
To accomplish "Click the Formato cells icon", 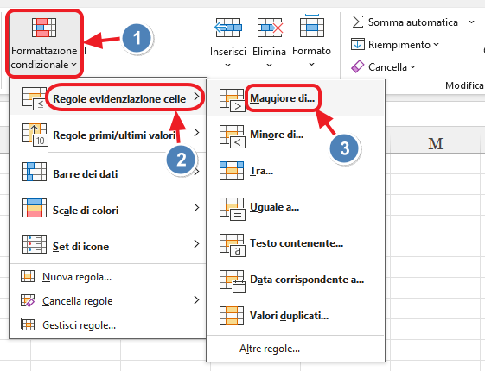I will (x=312, y=26).
